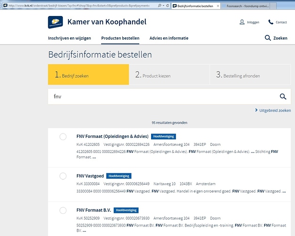Click Hoofdvestiging badge of FNV Formaat (Opleidingen & Advies)

coord(163,136)
